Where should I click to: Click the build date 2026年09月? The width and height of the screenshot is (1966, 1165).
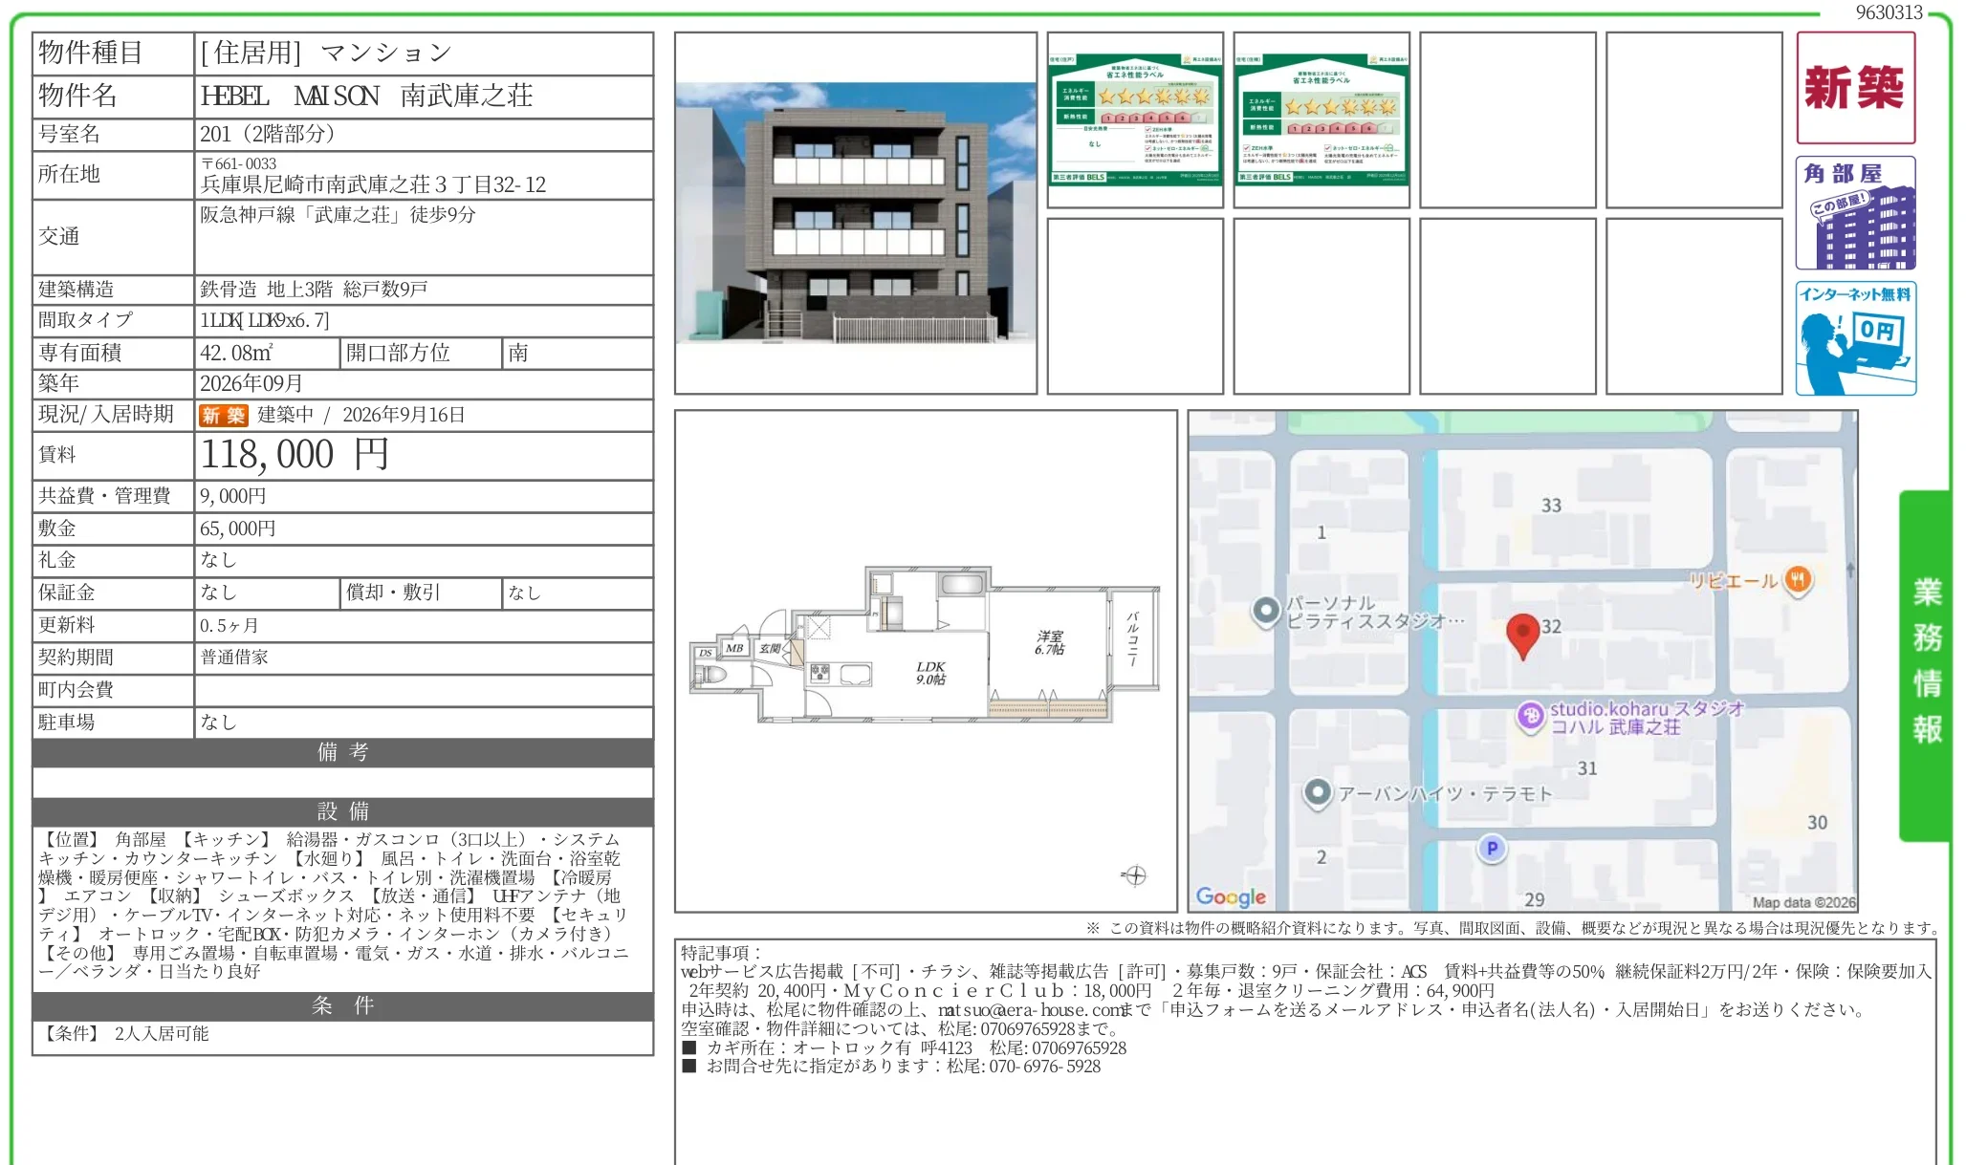(251, 383)
